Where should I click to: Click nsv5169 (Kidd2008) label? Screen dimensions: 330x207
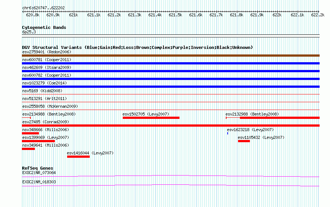click(42, 91)
